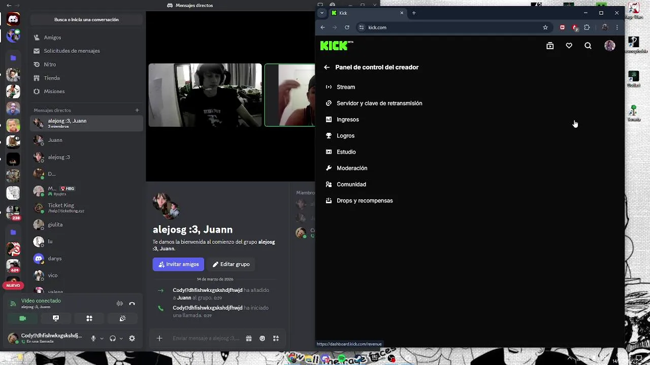Open Discord soundboard button
The width and height of the screenshot is (650, 365).
click(x=122, y=318)
